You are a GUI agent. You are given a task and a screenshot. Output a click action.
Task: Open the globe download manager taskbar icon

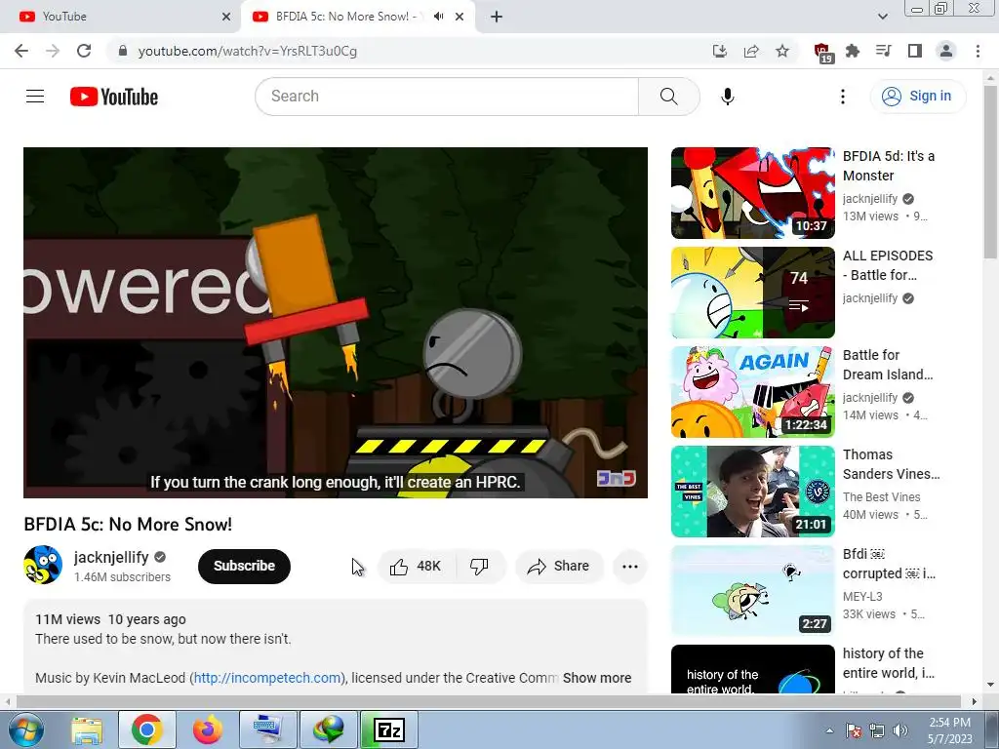click(328, 729)
